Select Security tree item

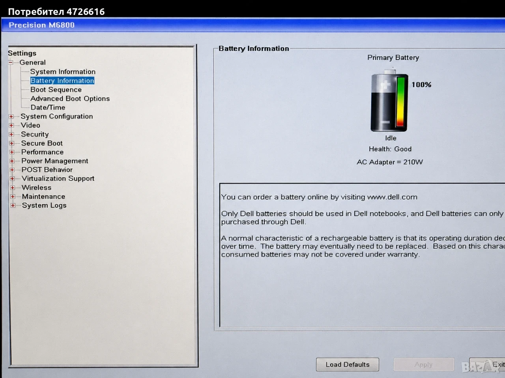tap(35, 134)
